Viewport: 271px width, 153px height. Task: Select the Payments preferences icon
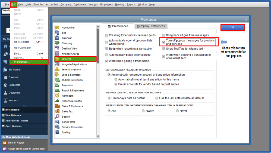[x=57, y=85]
